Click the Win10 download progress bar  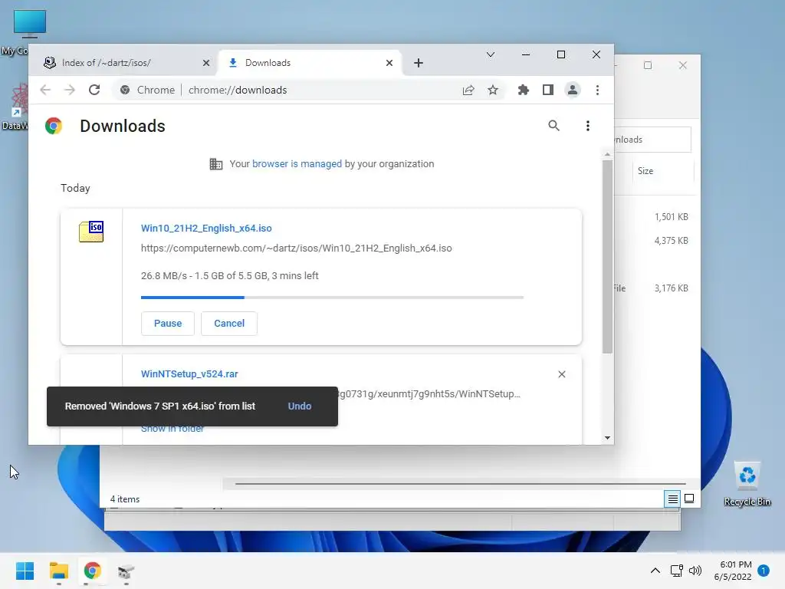pyautogui.click(x=333, y=298)
